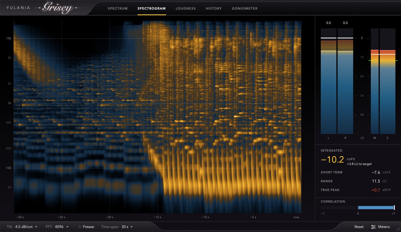Image resolution: width=401 pixels, height=232 pixels.
Task: Click the -15 s time axis label
Action: pyautogui.click(x=157, y=217)
